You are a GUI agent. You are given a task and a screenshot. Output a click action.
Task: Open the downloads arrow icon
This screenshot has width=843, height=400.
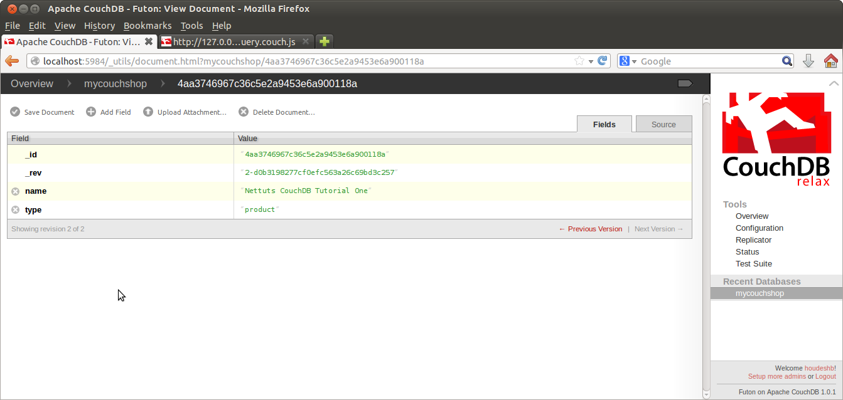[x=808, y=61]
